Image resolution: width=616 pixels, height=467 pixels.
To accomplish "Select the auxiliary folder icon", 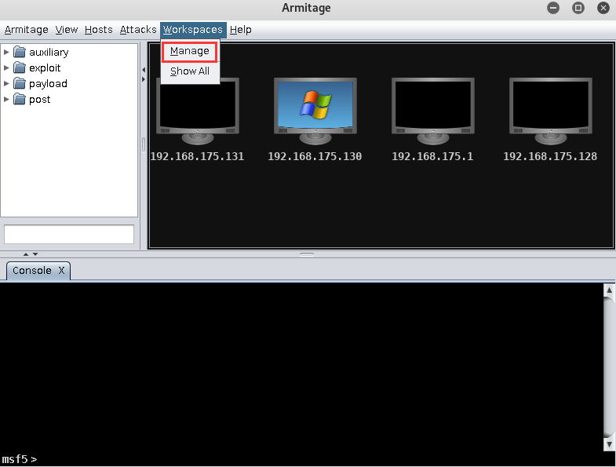I will [20, 52].
